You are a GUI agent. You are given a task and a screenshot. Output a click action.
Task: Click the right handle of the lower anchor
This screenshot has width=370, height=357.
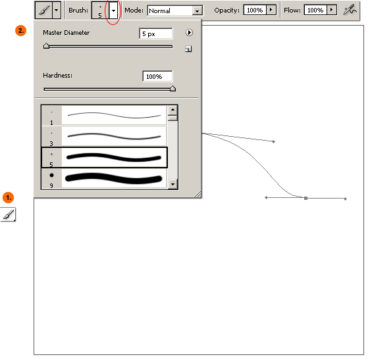click(345, 199)
